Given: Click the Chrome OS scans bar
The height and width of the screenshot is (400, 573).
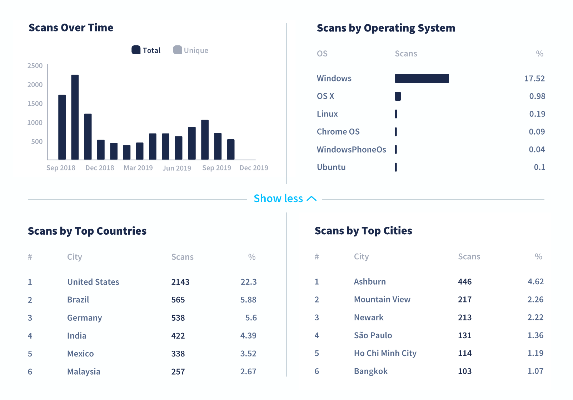Looking at the screenshot, I should tap(396, 131).
